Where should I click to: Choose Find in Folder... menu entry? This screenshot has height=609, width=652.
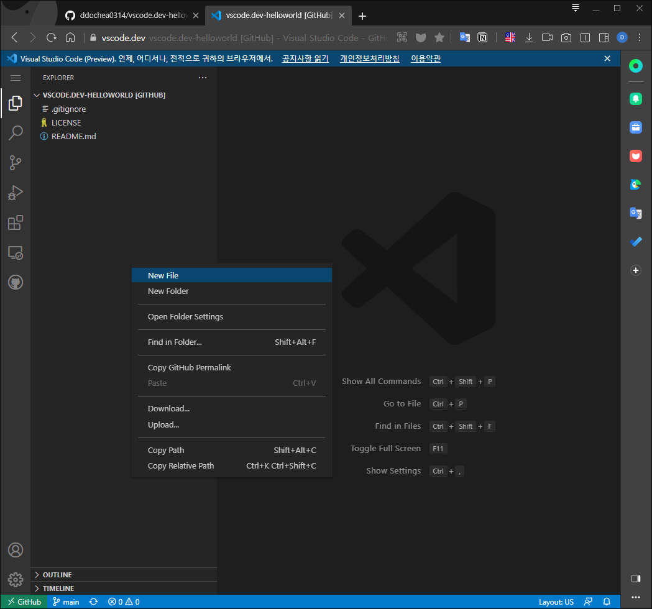pos(232,342)
